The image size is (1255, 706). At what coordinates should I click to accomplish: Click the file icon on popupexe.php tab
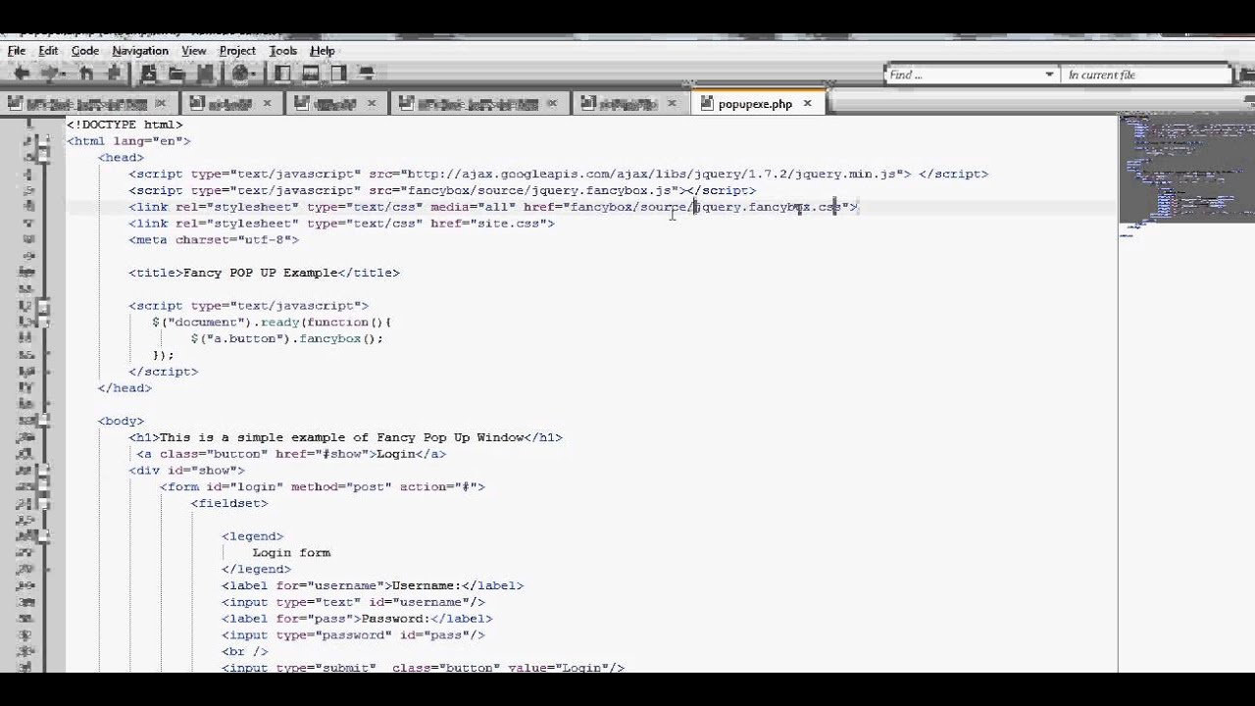point(708,103)
